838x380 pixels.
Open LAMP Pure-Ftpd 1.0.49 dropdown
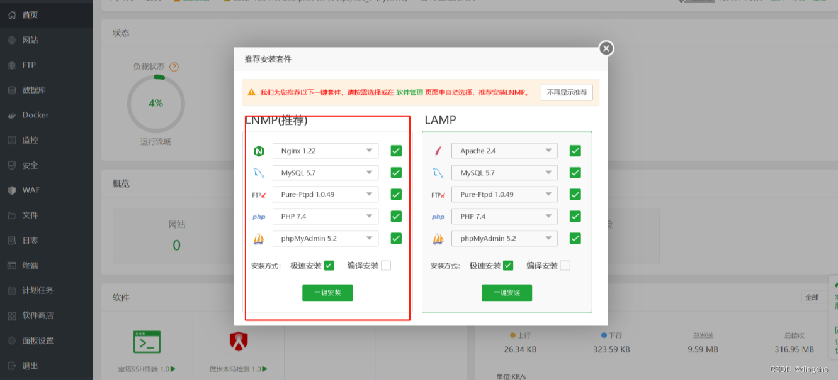click(x=504, y=195)
